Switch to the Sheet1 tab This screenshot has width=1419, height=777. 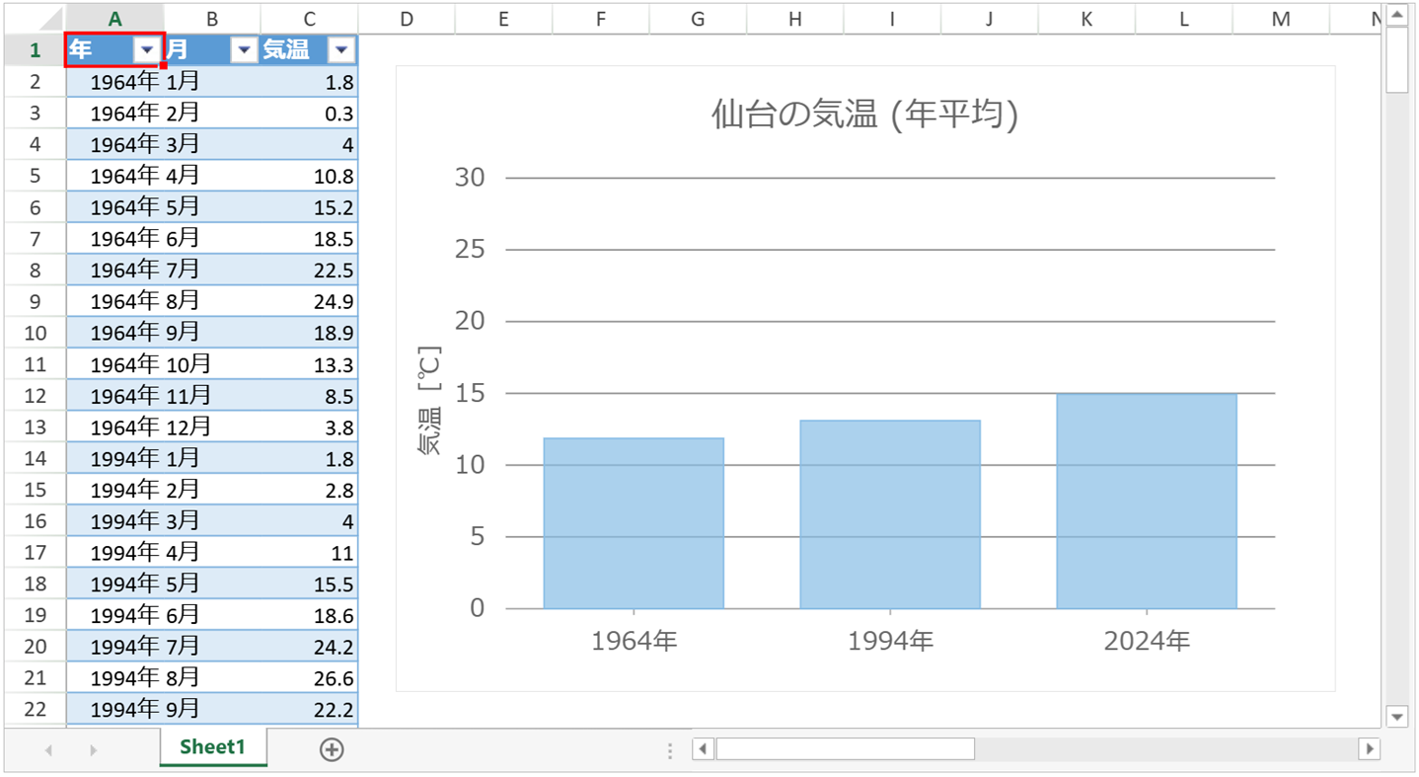[x=212, y=747]
